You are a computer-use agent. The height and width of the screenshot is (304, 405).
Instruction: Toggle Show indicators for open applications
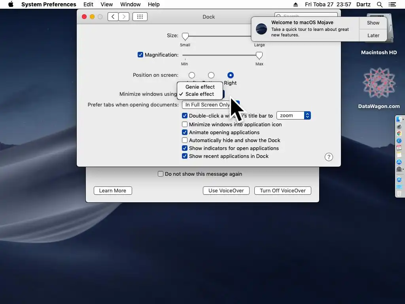point(185,148)
